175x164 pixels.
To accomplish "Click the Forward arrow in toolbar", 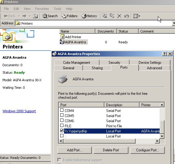I will tap(24, 16).
